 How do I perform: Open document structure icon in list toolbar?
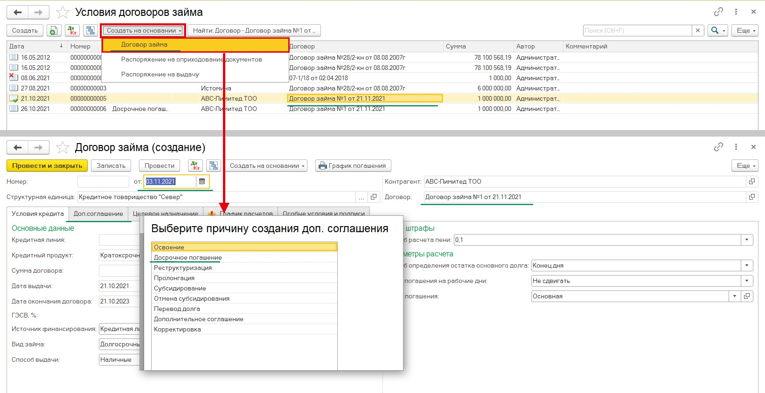click(90, 31)
